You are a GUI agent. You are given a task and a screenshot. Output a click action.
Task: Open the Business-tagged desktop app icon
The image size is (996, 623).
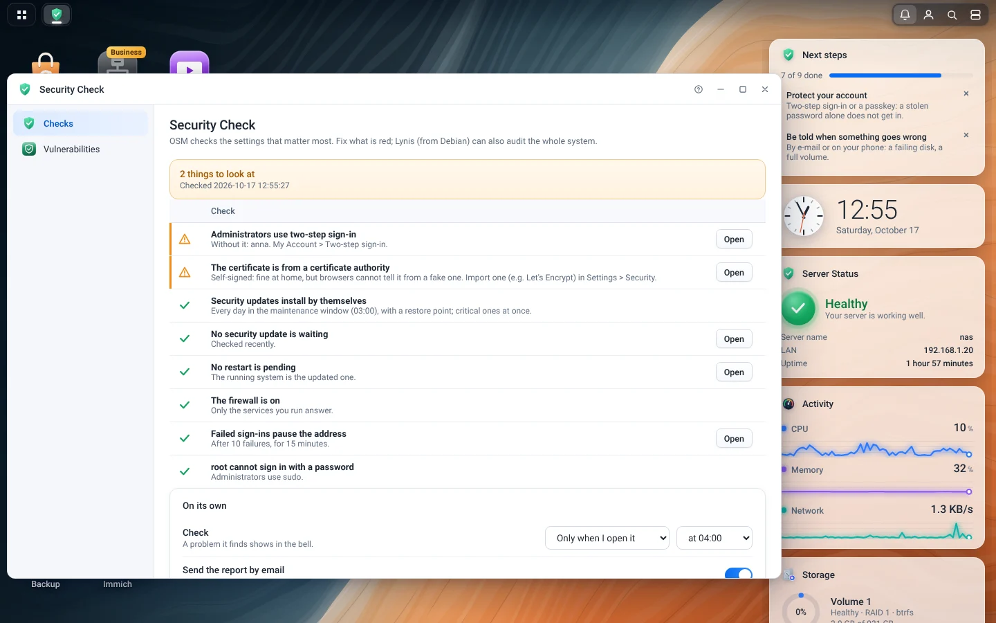coord(118,63)
